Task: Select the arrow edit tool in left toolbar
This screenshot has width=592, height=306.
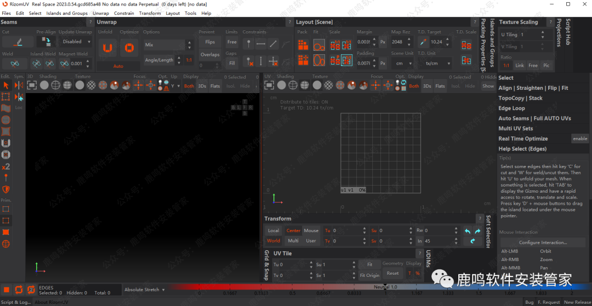Action: [x=6, y=85]
